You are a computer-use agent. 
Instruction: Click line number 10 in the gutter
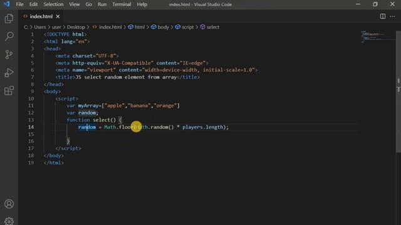coord(31,99)
